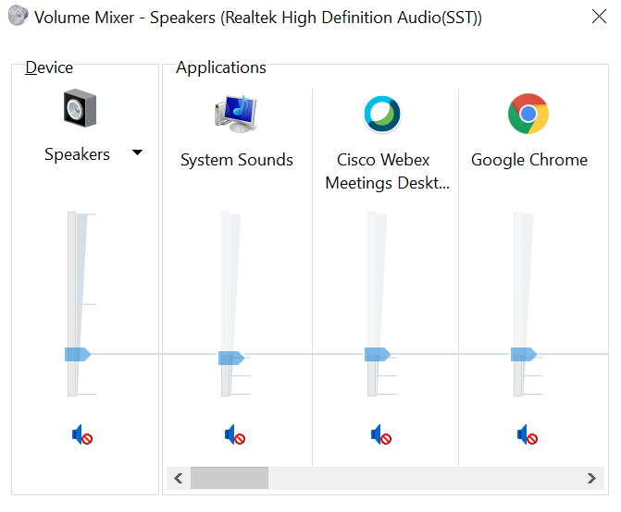Click the Speakers device name label
The image size is (621, 512).
coord(77,154)
